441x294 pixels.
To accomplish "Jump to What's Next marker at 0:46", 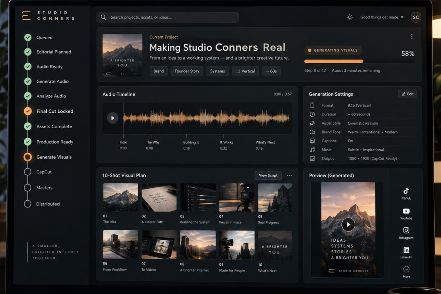I will (265, 145).
